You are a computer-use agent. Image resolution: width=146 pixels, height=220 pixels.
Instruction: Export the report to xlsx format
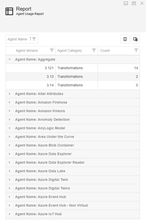pyautogui.click(x=125, y=39)
